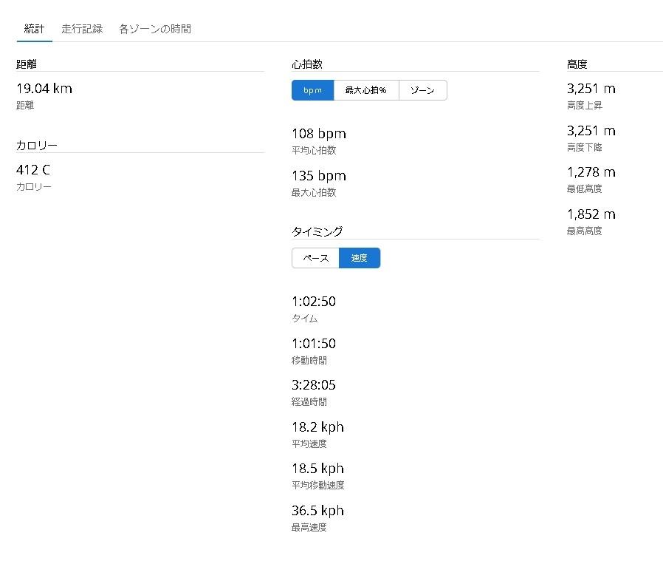The height and width of the screenshot is (564, 663).
Task: Open the 走行記録 tab
Action: tap(82, 29)
